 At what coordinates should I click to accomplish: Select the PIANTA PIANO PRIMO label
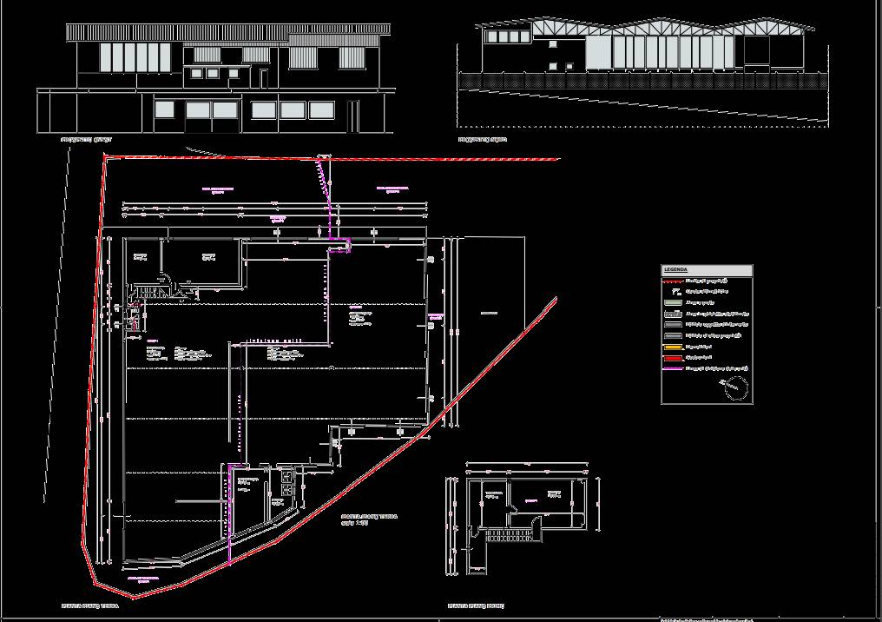point(476,606)
